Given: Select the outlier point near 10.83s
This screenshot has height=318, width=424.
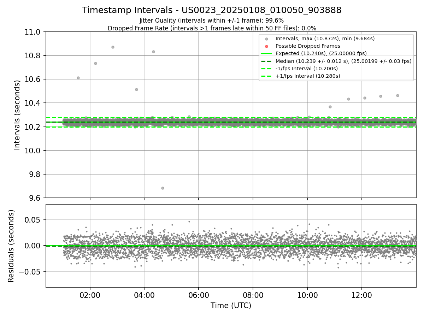Looking at the screenshot, I should pos(153,52).
